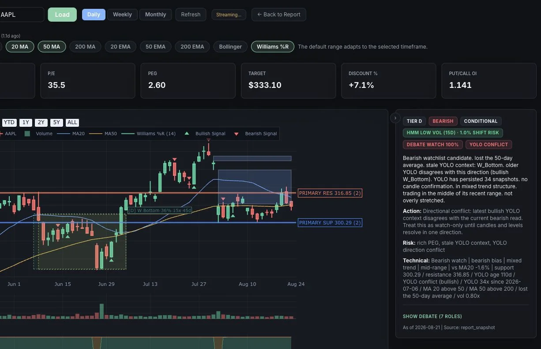Click the As of 2026-08-21 source text
The width and height of the screenshot is (541, 349).
(x=449, y=327)
